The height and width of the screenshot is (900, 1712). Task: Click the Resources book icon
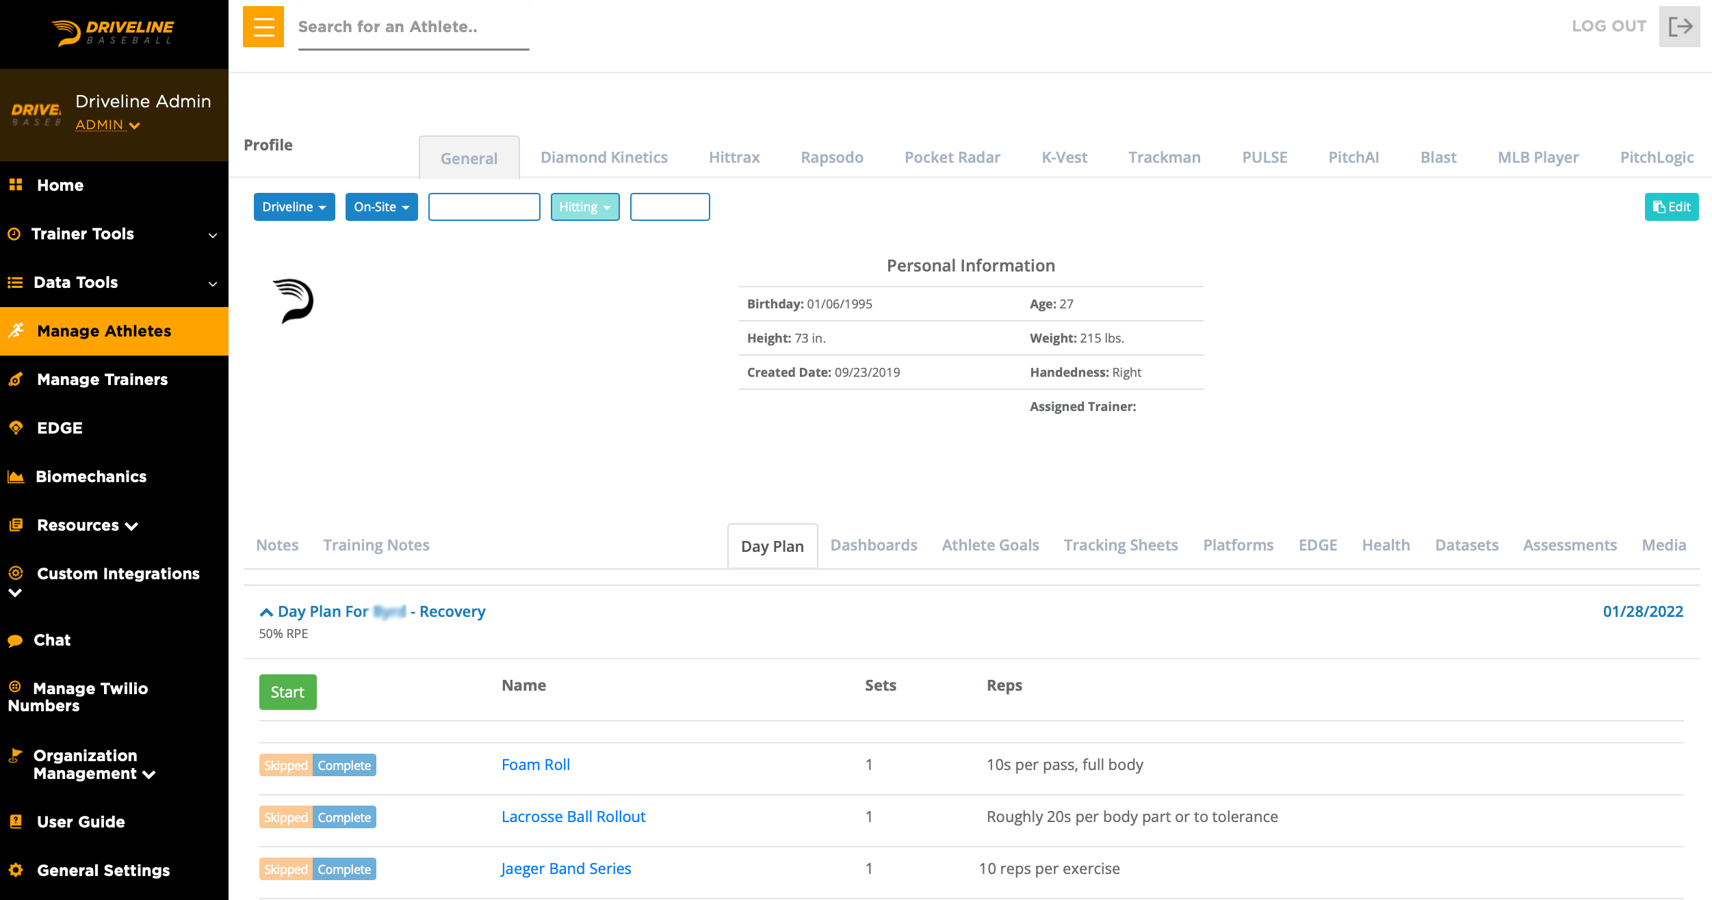(16, 525)
